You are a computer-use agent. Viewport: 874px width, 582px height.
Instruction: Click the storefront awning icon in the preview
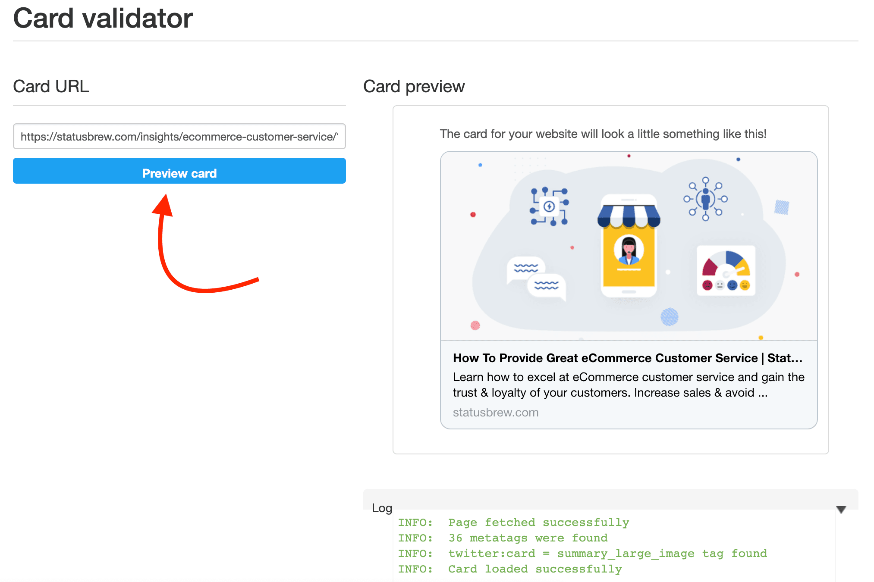(x=629, y=216)
